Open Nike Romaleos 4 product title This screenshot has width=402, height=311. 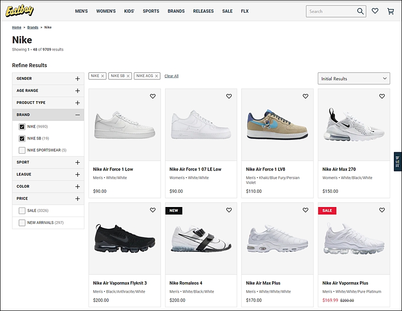(x=186, y=283)
